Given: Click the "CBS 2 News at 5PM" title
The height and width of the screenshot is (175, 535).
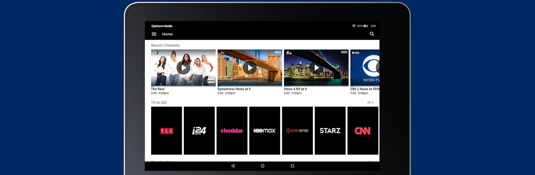Looking at the screenshot, I should point(365,89).
